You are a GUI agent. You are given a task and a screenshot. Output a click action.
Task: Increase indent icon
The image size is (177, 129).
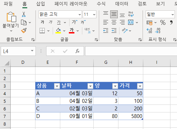click(114, 31)
